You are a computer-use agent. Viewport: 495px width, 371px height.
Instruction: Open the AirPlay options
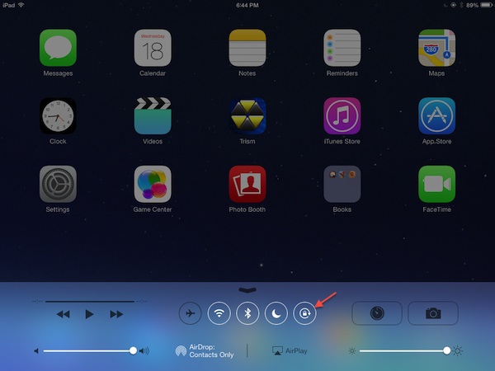coord(290,351)
